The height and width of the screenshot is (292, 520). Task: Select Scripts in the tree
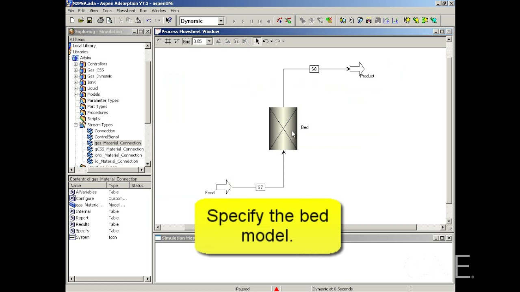(x=93, y=119)
